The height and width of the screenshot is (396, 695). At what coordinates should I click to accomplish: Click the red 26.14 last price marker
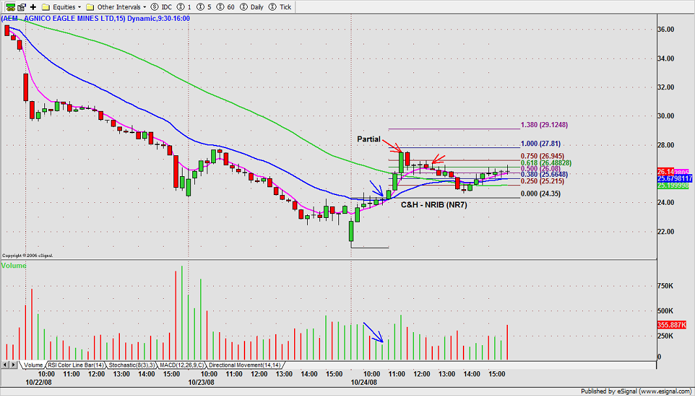[x=665, y=172]
